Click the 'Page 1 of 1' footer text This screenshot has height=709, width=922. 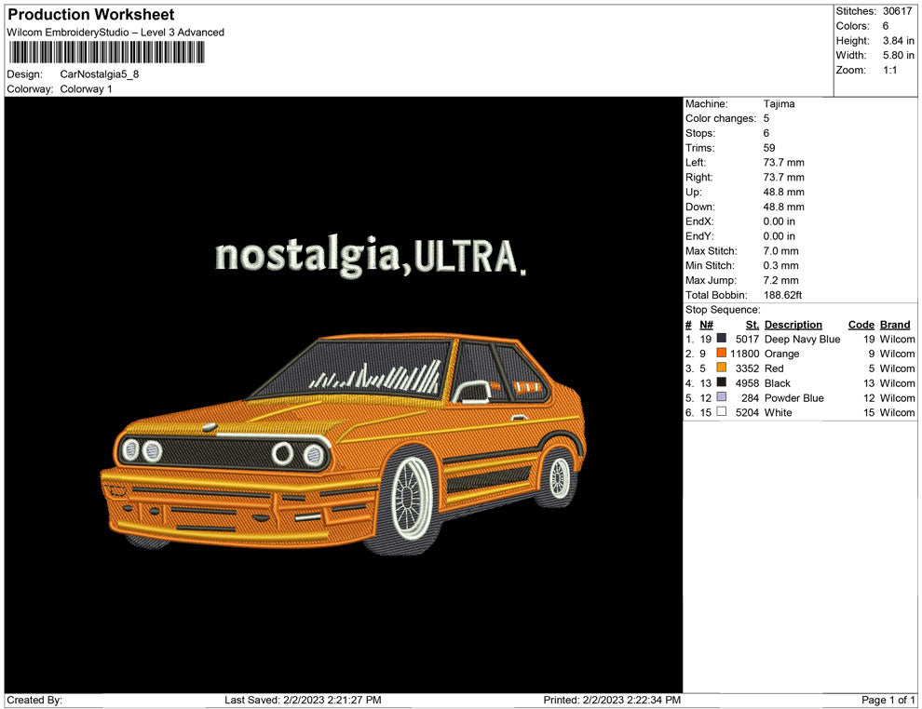[x=888, y=700]
